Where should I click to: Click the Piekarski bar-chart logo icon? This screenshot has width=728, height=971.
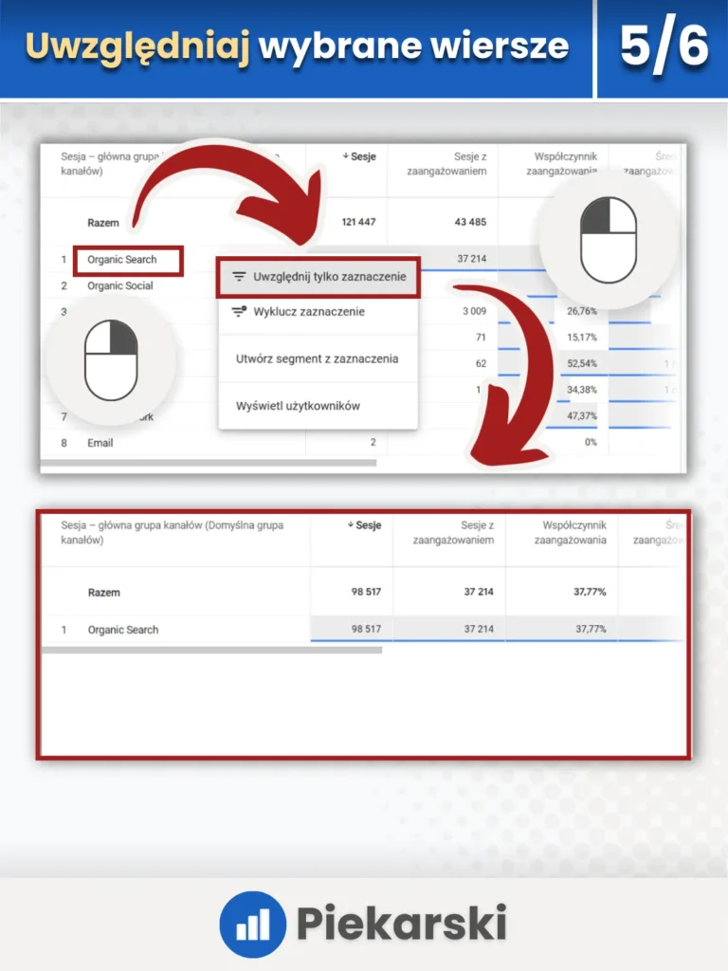pyautogui.click(x=252, y=924)
